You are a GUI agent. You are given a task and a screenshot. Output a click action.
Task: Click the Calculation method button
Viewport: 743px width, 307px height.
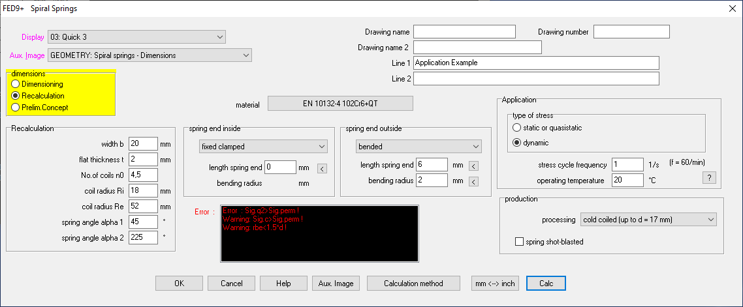tap(413, 284)
